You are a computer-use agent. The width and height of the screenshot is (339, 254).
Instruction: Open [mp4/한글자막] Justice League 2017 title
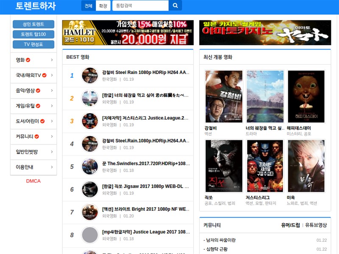[x=146, y=232]
